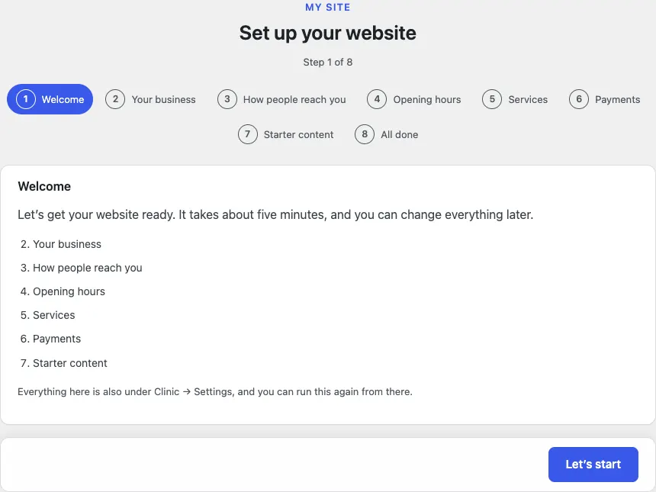Go to the Your business step
Screen dimensions: 656x492
pyautogui.click(x=150, y=99)
